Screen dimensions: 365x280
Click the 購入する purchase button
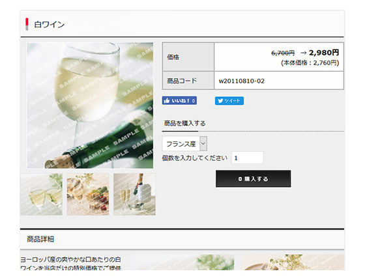(253, 178)
